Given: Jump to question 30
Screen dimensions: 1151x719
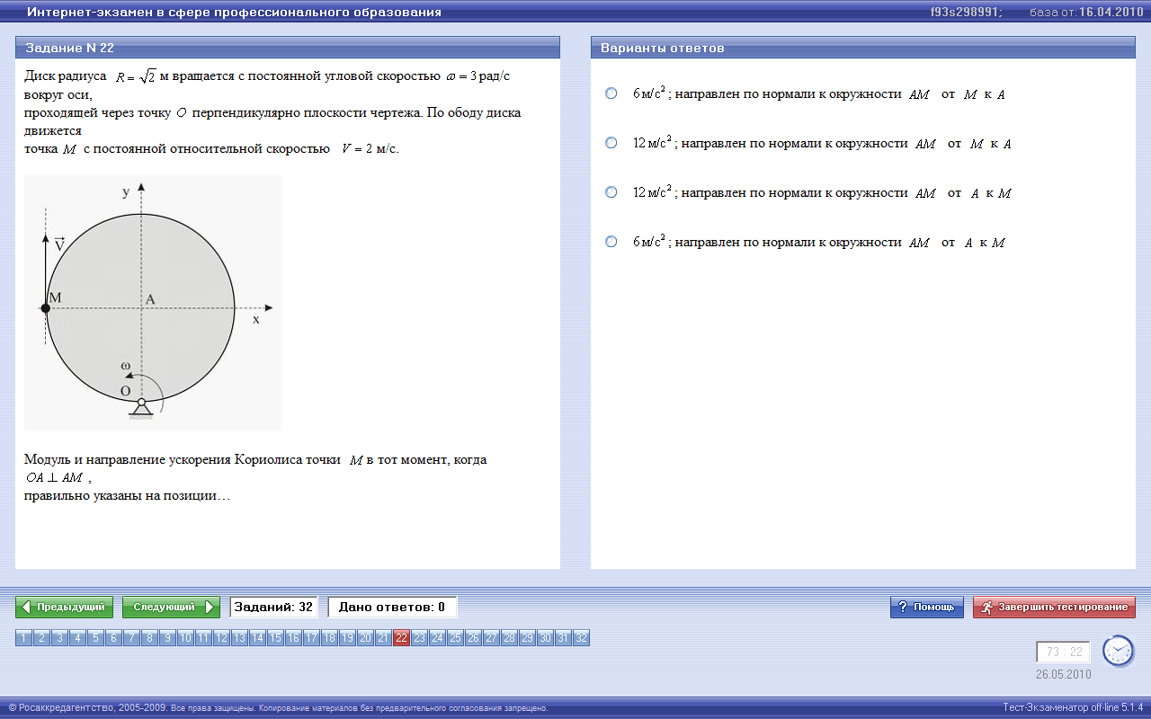Looking at the screenshot, I should (x=546, y=638).
